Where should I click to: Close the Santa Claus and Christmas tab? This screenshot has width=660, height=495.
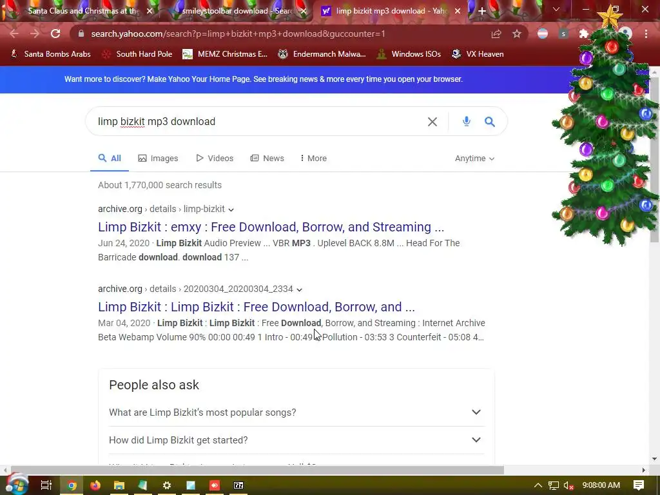(150, 11)
